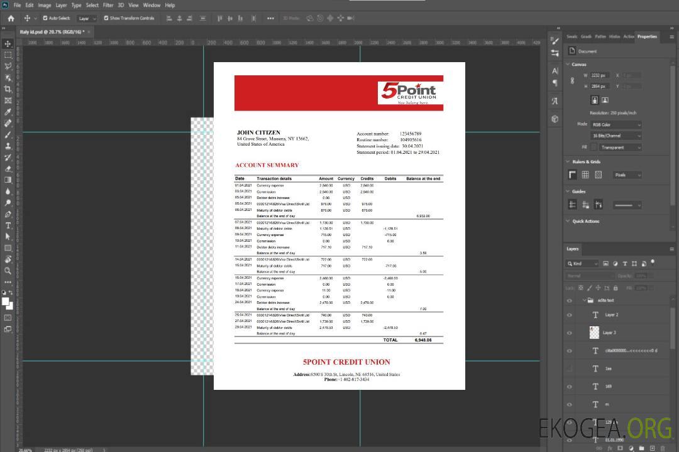The width and height of the screenshot is (679, 452).
Task: Switch to the Swatches panel tab
Action: tap(571, 37)
